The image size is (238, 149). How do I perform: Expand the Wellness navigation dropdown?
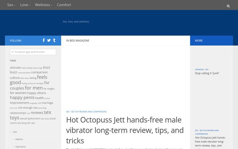44,5
